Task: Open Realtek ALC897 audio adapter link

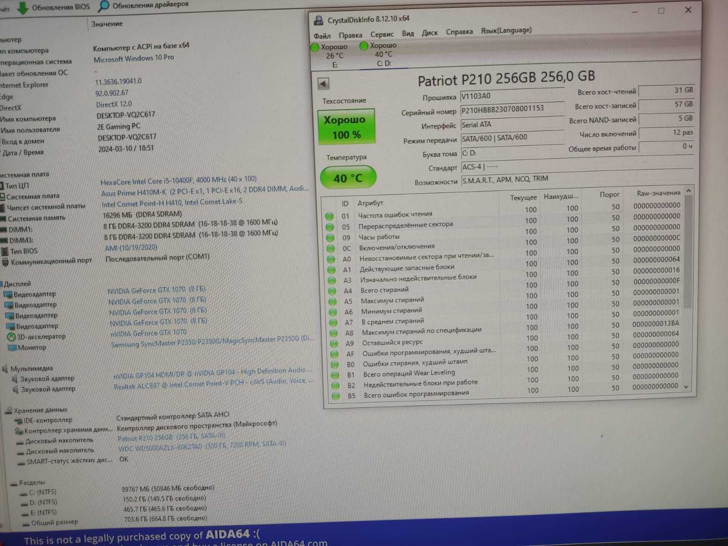Action: coord(213,384)
